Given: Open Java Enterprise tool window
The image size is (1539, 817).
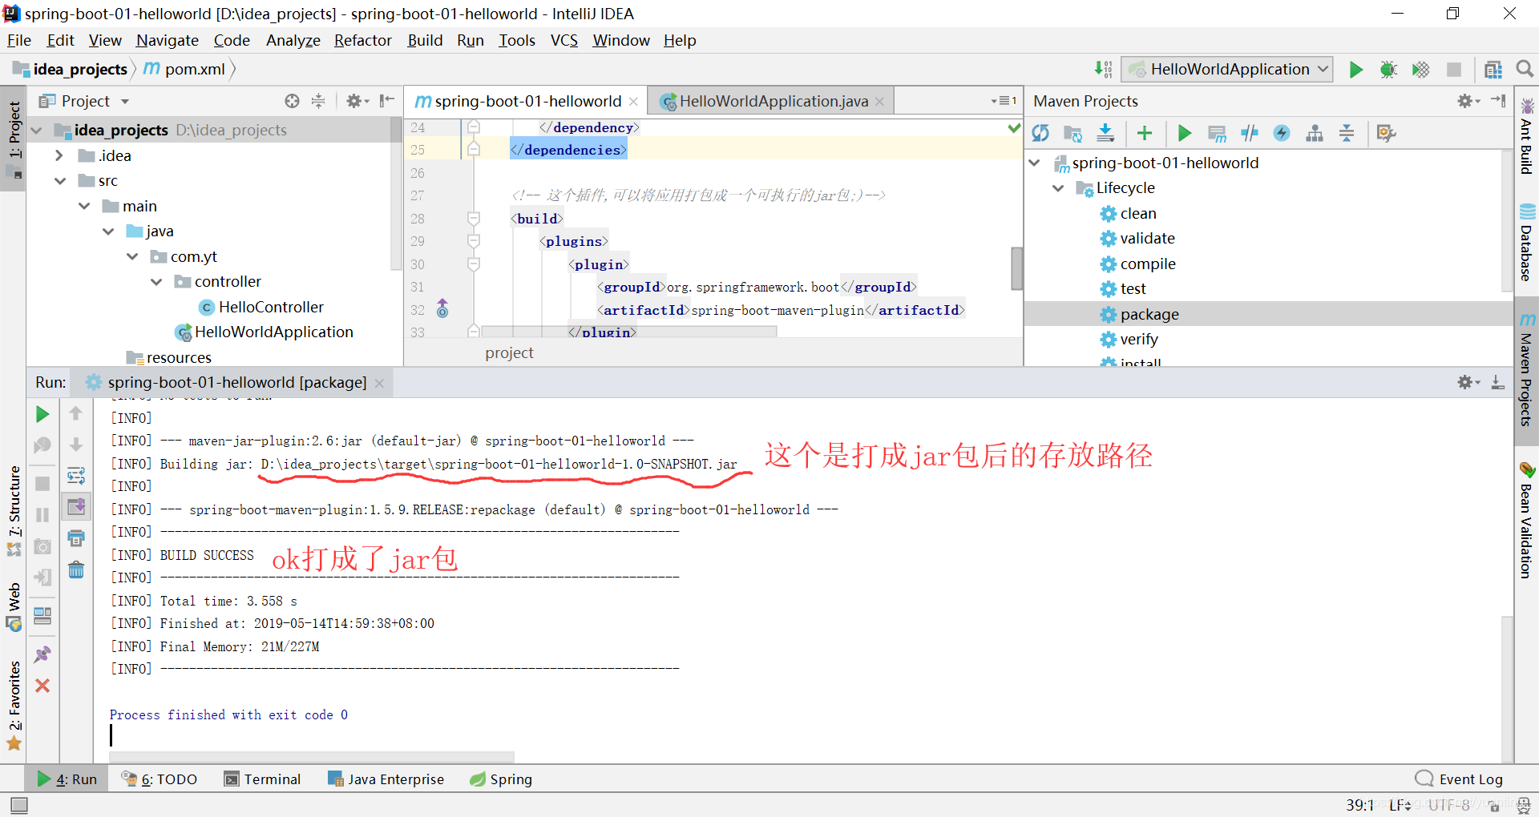Looking at the screenshot, I should pyautogui.click(x=386, y=779).
